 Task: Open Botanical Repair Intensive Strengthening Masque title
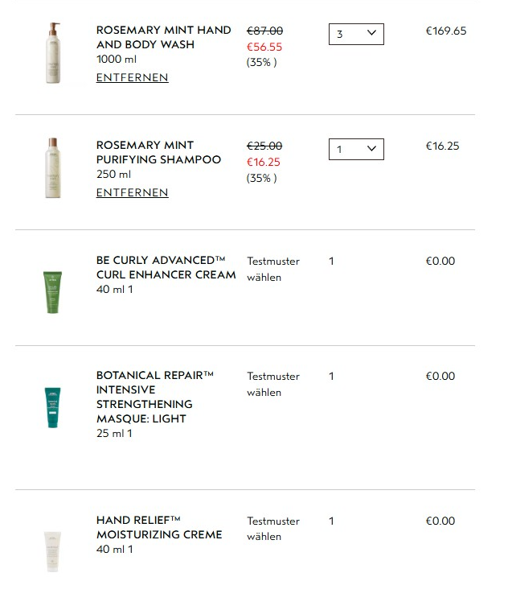[x=153, y=397]
